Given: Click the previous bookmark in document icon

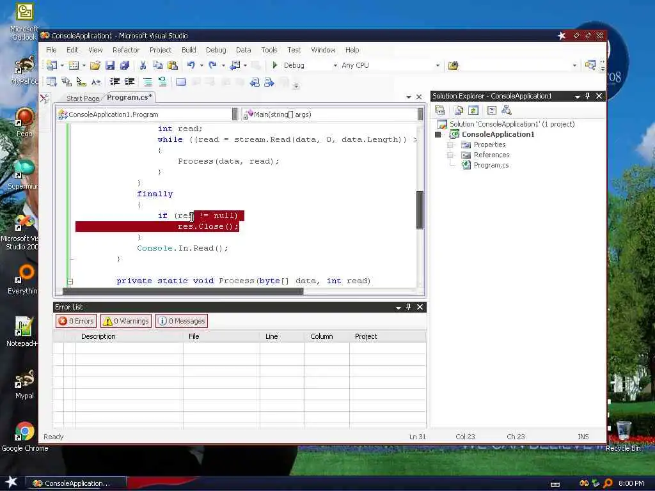Looking at the screenshot, I should pos(255,82).
